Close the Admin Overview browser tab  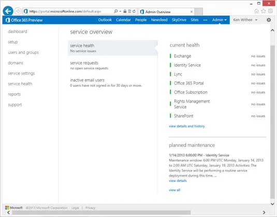pyautogui.click(x=192, y=12)
